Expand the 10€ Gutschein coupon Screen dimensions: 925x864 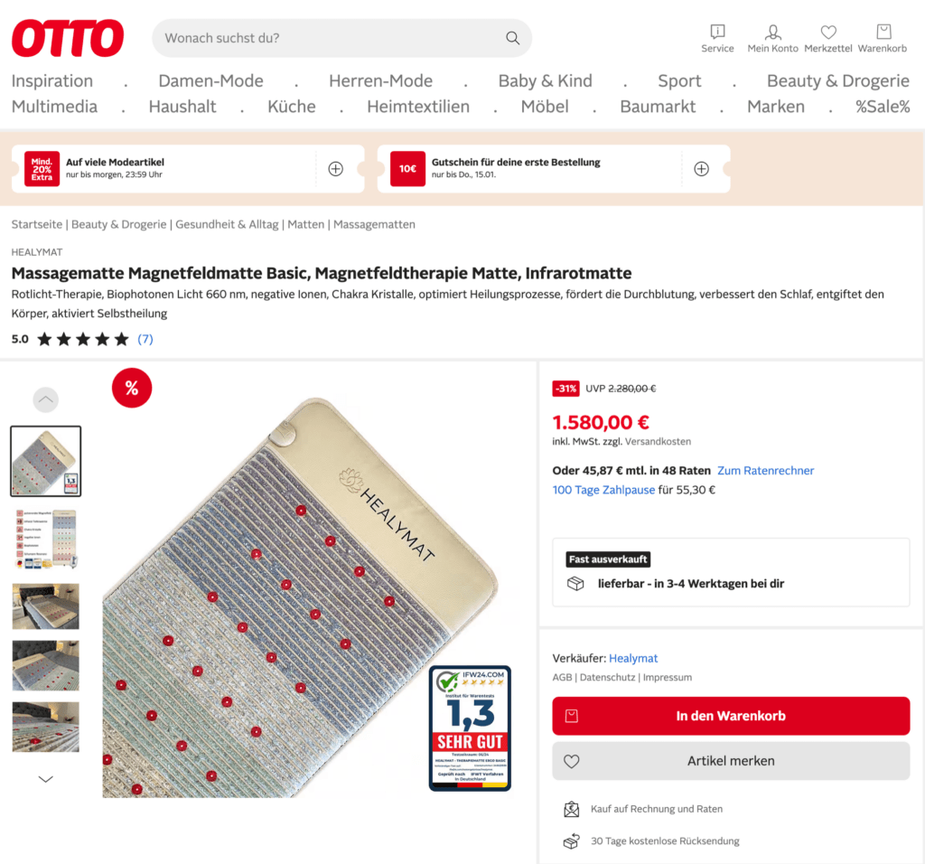[701, 169]
